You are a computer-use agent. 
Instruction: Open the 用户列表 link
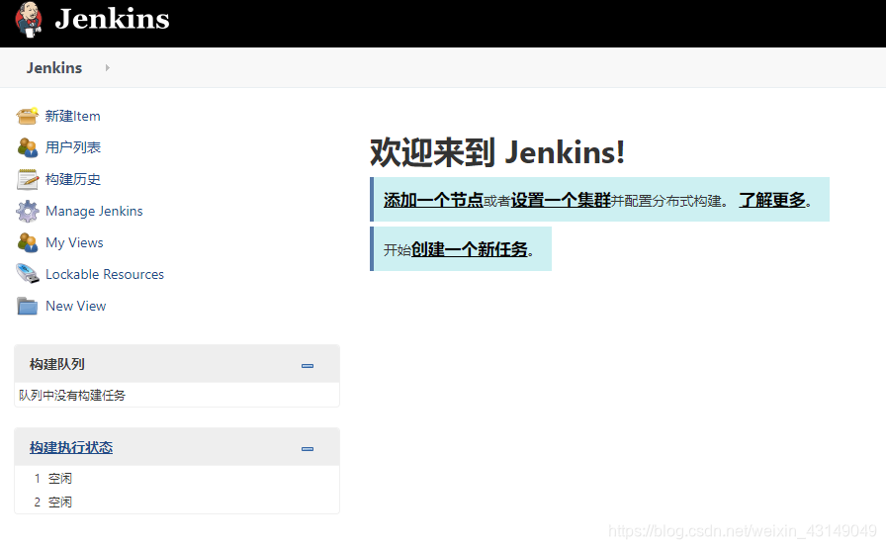[x=73, y=147]
